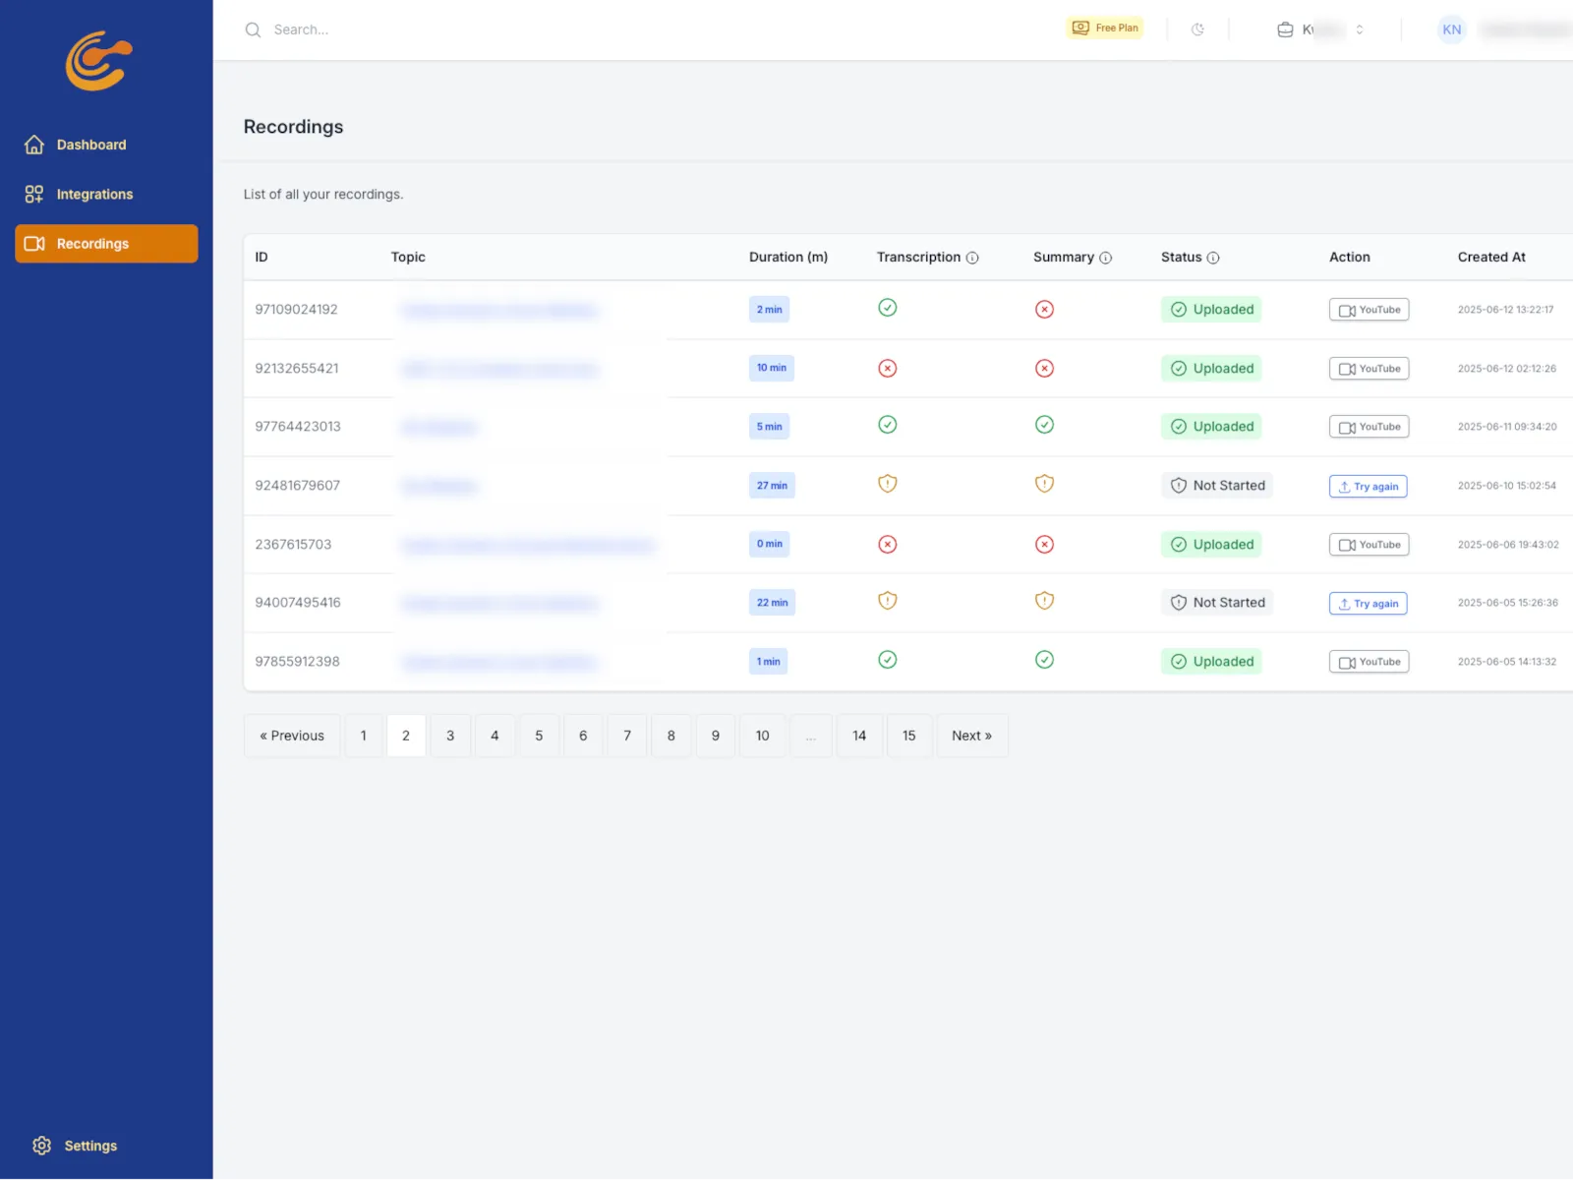This screenshot has height=1180, width=1573.
Task: Jump to page 15
Action: point(909,736)
